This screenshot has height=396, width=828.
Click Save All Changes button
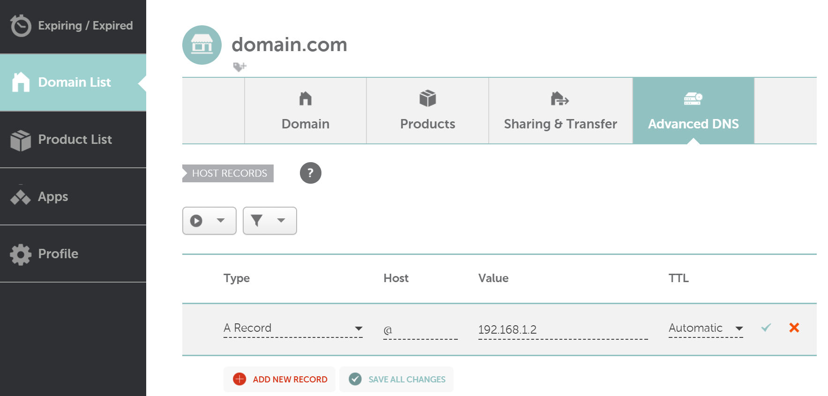click(x=396, y=379)
